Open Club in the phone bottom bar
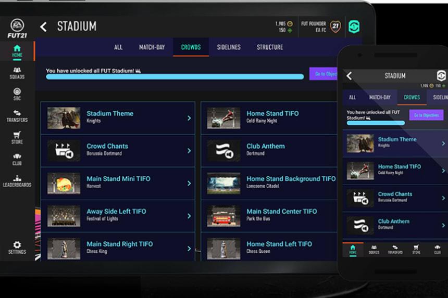This screenshot has height=298, width=448. coord(438,250)
